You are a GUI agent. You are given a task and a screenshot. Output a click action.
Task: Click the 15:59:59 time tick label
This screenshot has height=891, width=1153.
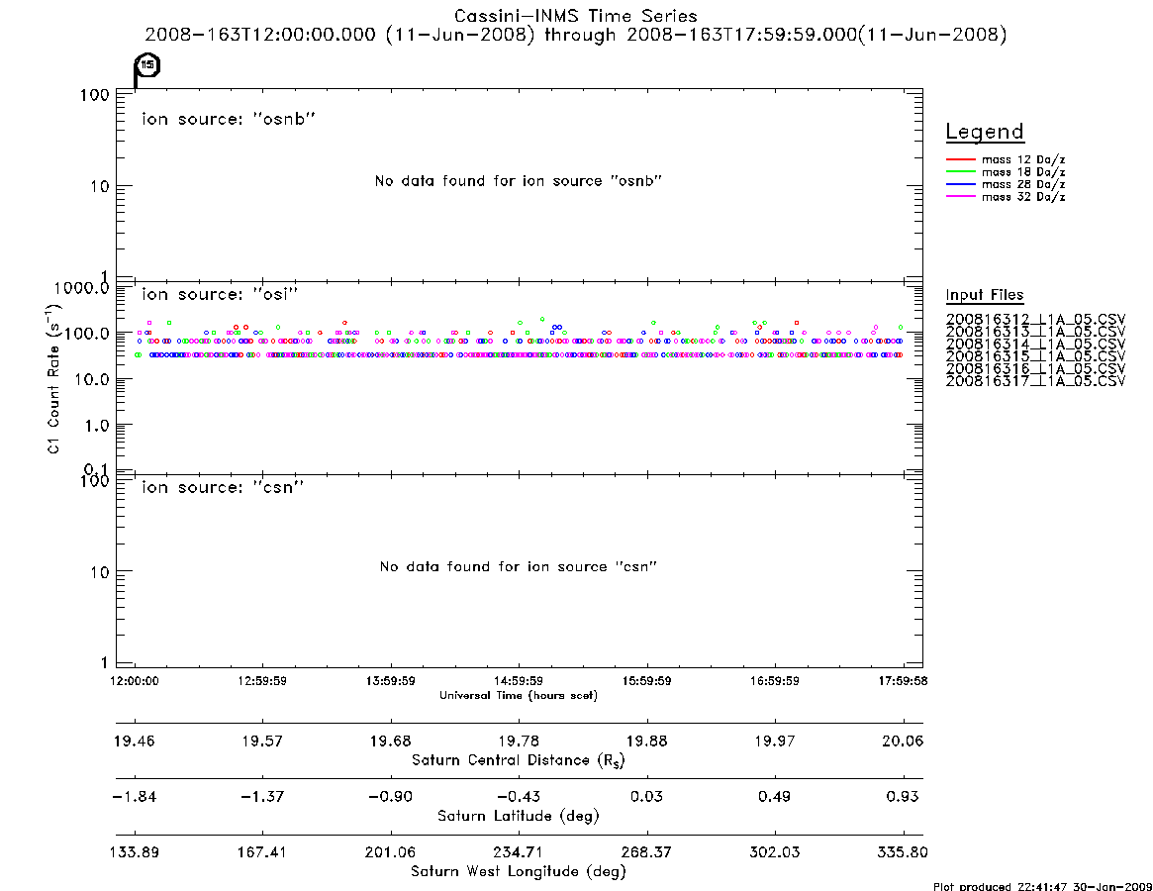click(x=647, y=681)
